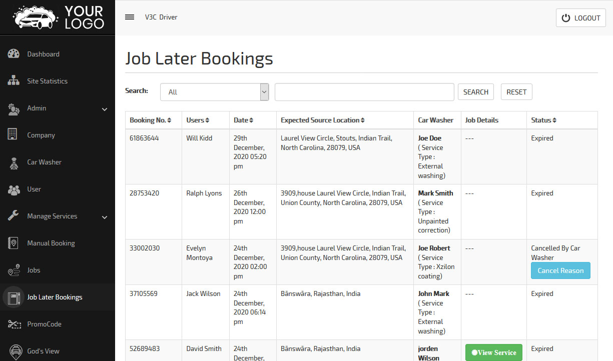The width and height of the screenshot is (613, 361).
Task: Sort by Date column arrows
Action: (251, 120)
